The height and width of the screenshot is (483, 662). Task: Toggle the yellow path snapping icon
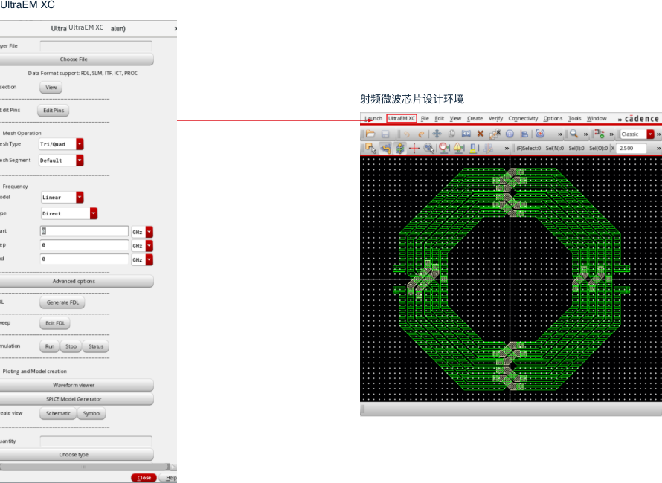[x=385, y=148]
